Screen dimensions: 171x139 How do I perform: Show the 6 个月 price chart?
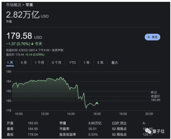pos(56,63)
